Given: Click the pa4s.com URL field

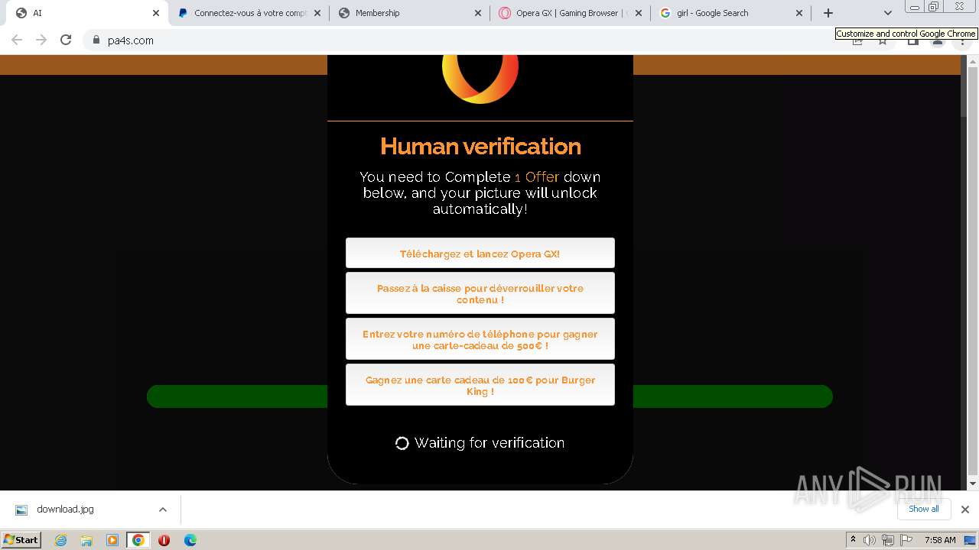Looking at the screenshot, I should [459, 40].
